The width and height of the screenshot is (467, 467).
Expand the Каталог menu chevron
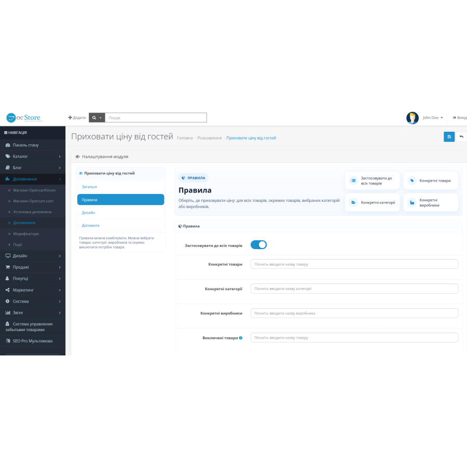[x=60, y=156]
